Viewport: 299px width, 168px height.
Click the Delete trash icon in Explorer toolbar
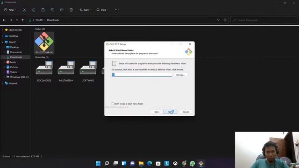point(71,10)
